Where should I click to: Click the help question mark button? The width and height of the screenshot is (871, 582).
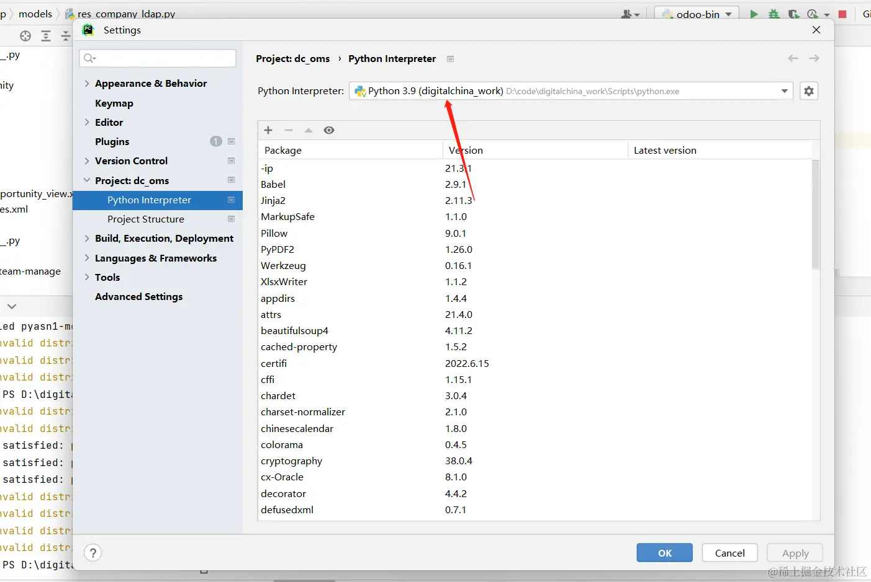93,553
